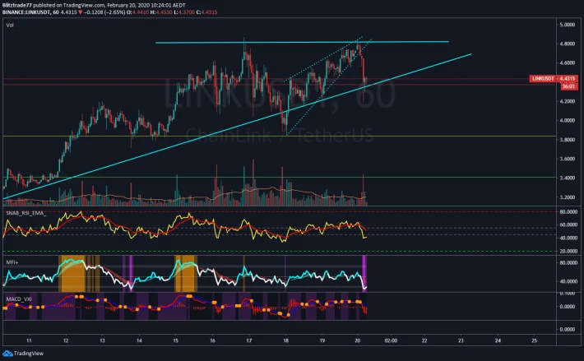Click 5.0000 on the price axis
Screen dimensions: 584x361
[567, 25]
